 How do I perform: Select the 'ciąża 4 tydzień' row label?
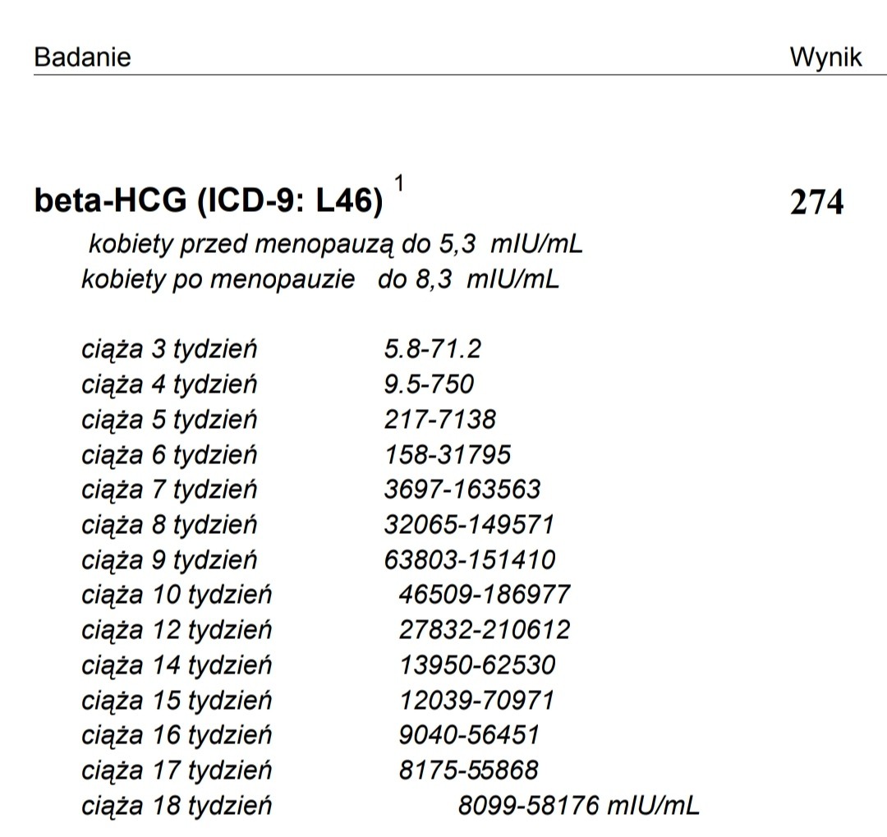(x=169, y=384)
